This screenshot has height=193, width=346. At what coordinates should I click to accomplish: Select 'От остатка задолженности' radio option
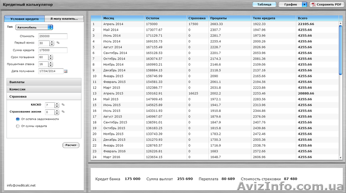pos(17,119)
